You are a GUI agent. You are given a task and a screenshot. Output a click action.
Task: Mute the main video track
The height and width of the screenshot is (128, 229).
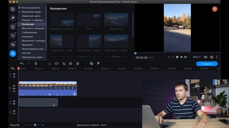point(14,89)
